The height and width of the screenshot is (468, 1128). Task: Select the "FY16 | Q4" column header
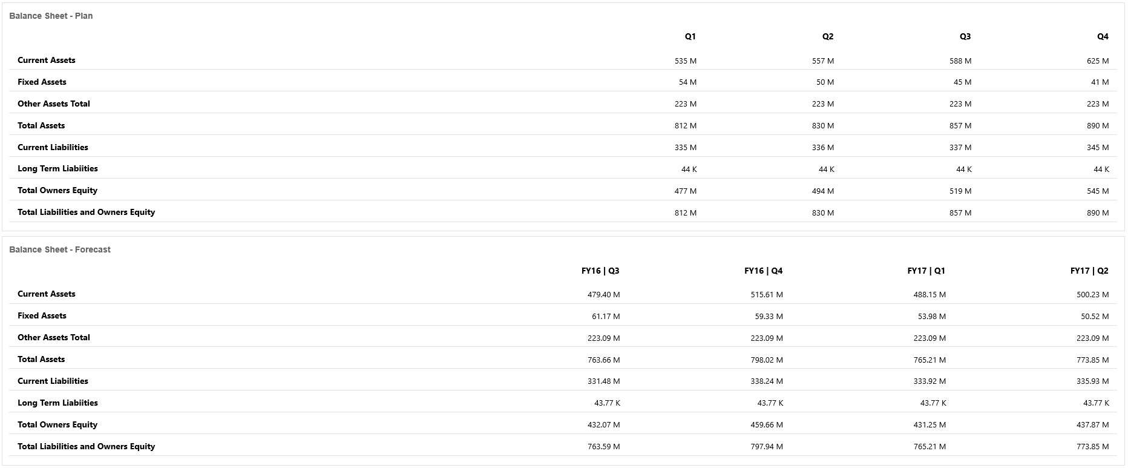click(763, 271)
